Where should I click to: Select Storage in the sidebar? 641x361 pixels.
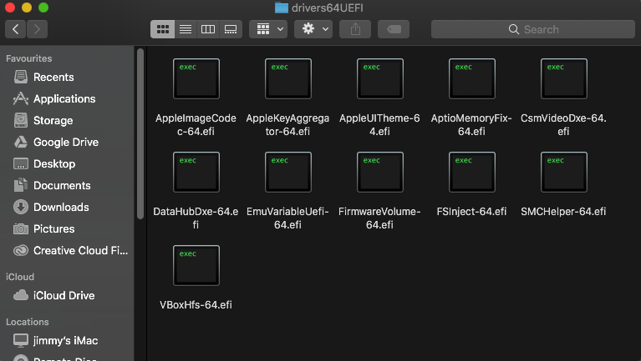[67, 120]
